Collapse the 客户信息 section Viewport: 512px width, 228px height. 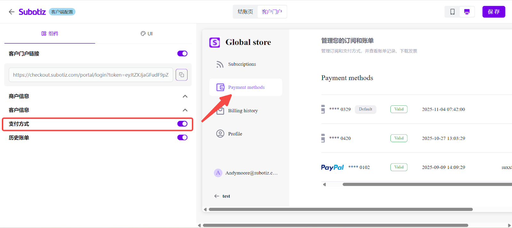tap(185, 110)
